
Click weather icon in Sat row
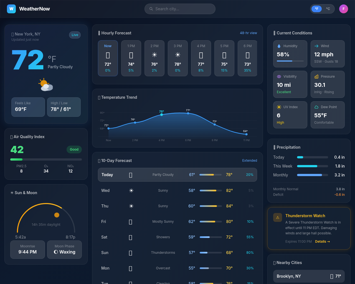131,237
